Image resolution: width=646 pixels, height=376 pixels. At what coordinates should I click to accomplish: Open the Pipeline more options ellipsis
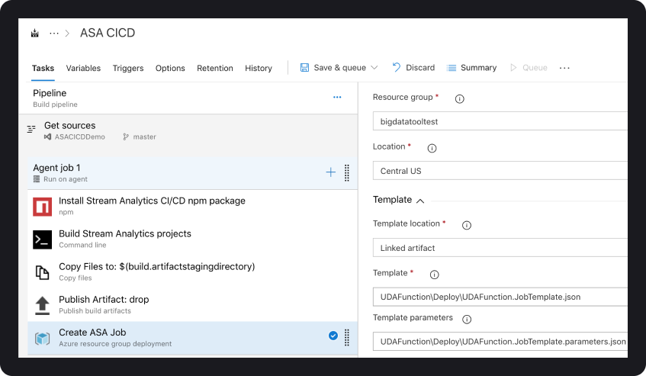[337, 98]
